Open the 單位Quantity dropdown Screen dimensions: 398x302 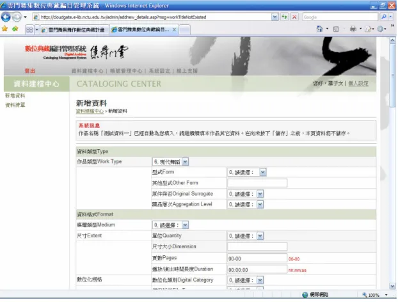pos(246,237)
